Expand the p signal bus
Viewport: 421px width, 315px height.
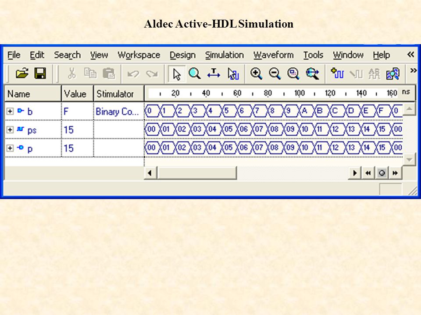(x=10, y=148)
